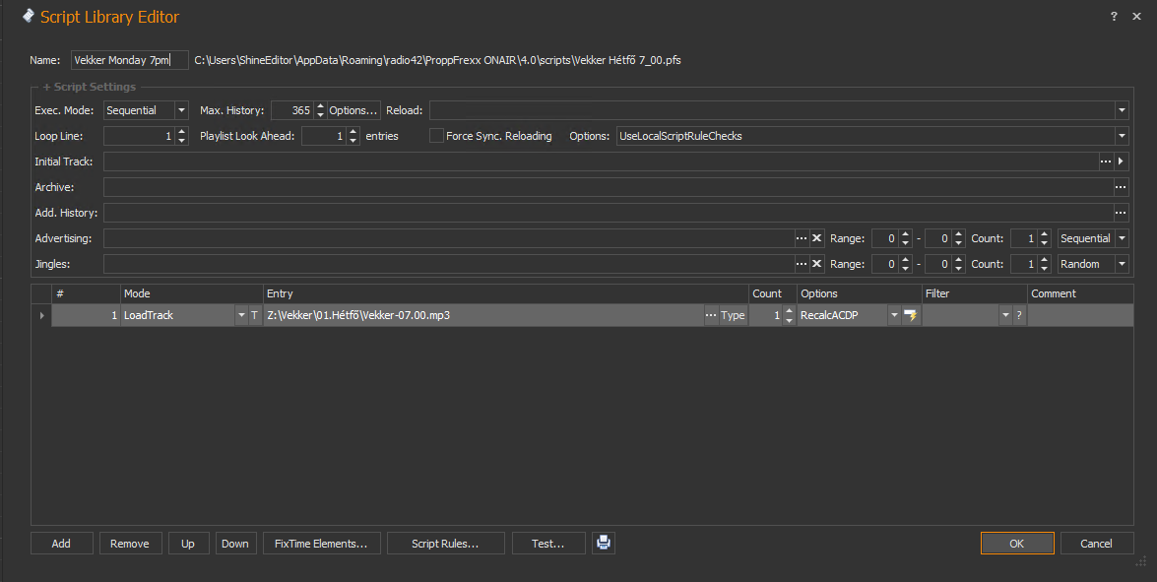Viewport: 1157px width, 582px height.
Task: Click the filter help question mark
Action: [1019, 315]
